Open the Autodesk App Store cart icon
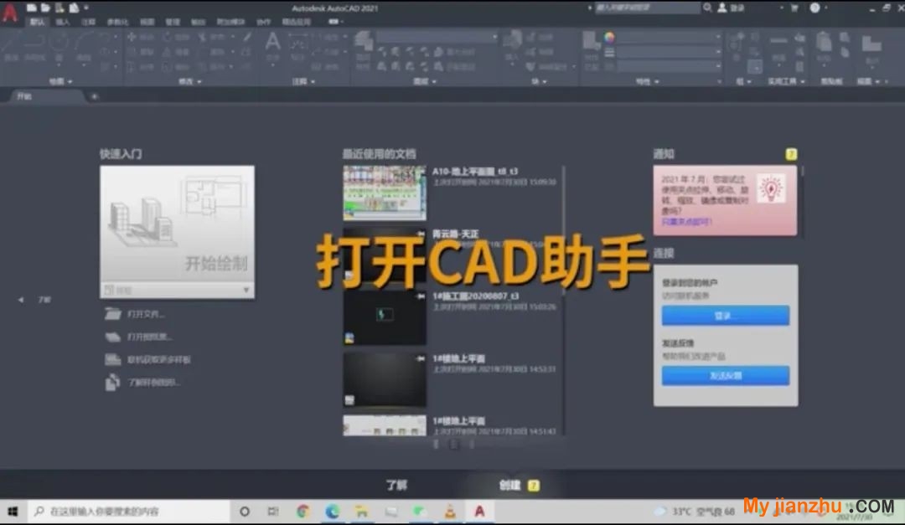Screen dimensions: 905x525 tap(794, 8)
